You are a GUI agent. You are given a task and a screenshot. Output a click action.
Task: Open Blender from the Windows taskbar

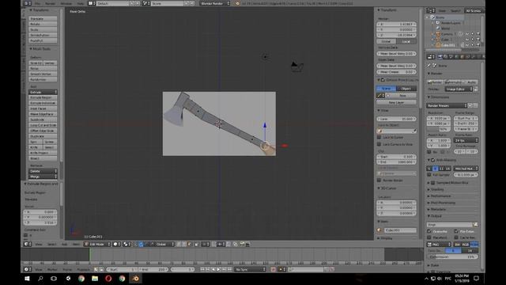(x=135, y=278)
